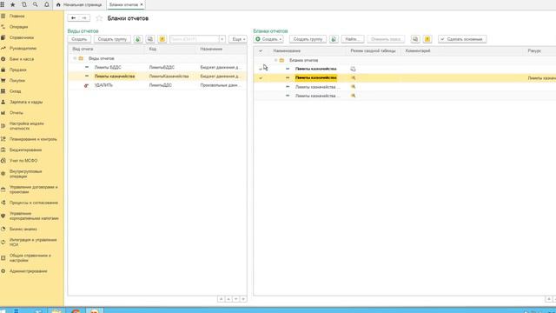Click the monitor icon in Бланки отчетов toolbar
Screen dimensions: 556x313
415,39
